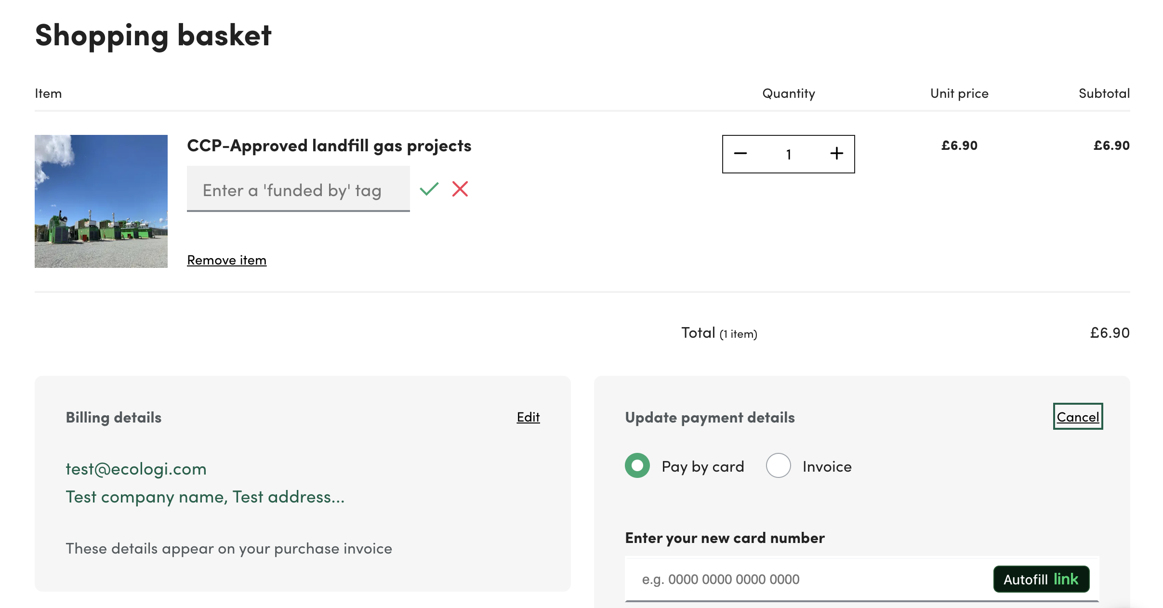Click the CCP-Approved landfill gas projects title

tap(329, 145)
